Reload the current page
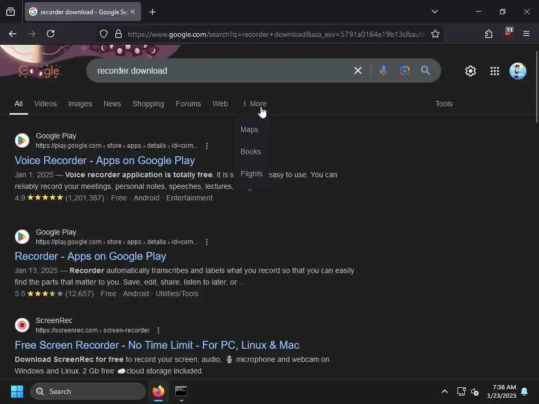Image resolution: width=539 pixels, height=404 pixels. [x=51, y=34]
